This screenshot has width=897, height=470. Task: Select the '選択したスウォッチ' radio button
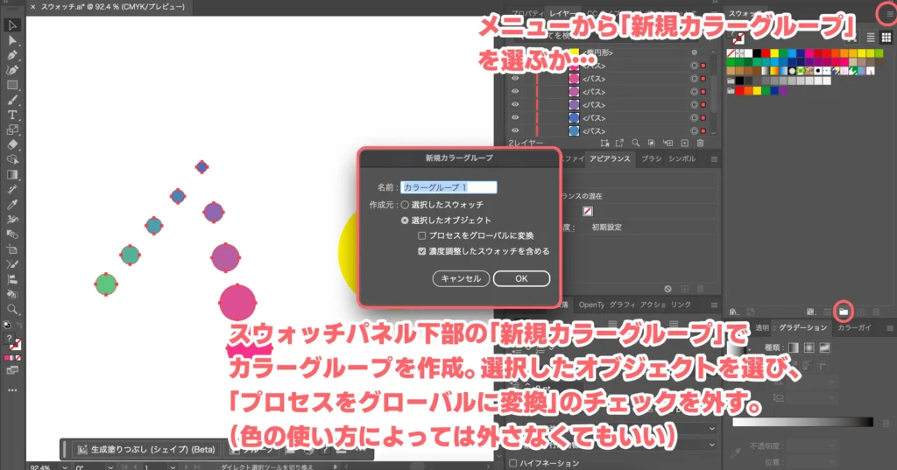point(405,205)
